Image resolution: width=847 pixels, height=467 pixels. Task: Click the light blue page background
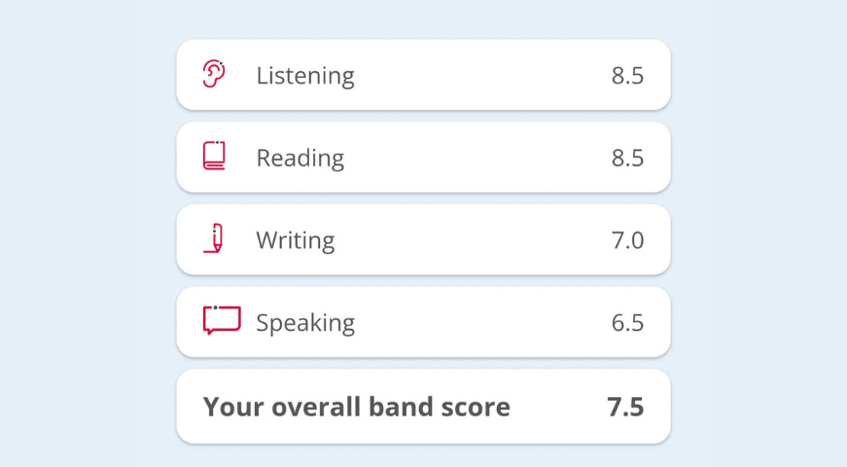pyautogui.click(x=88, y=233)
